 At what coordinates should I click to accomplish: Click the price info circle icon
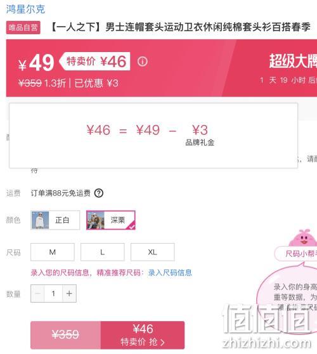[143, 62]
